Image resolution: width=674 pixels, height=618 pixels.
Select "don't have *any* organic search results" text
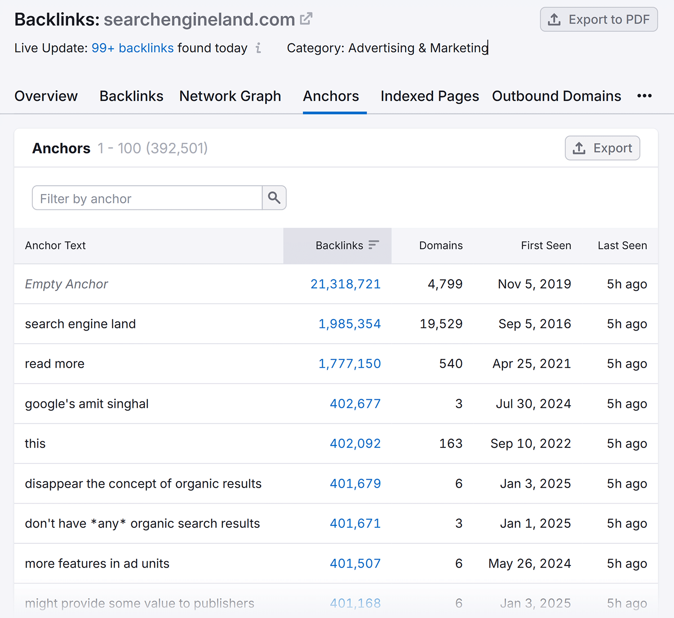point(142,524)
